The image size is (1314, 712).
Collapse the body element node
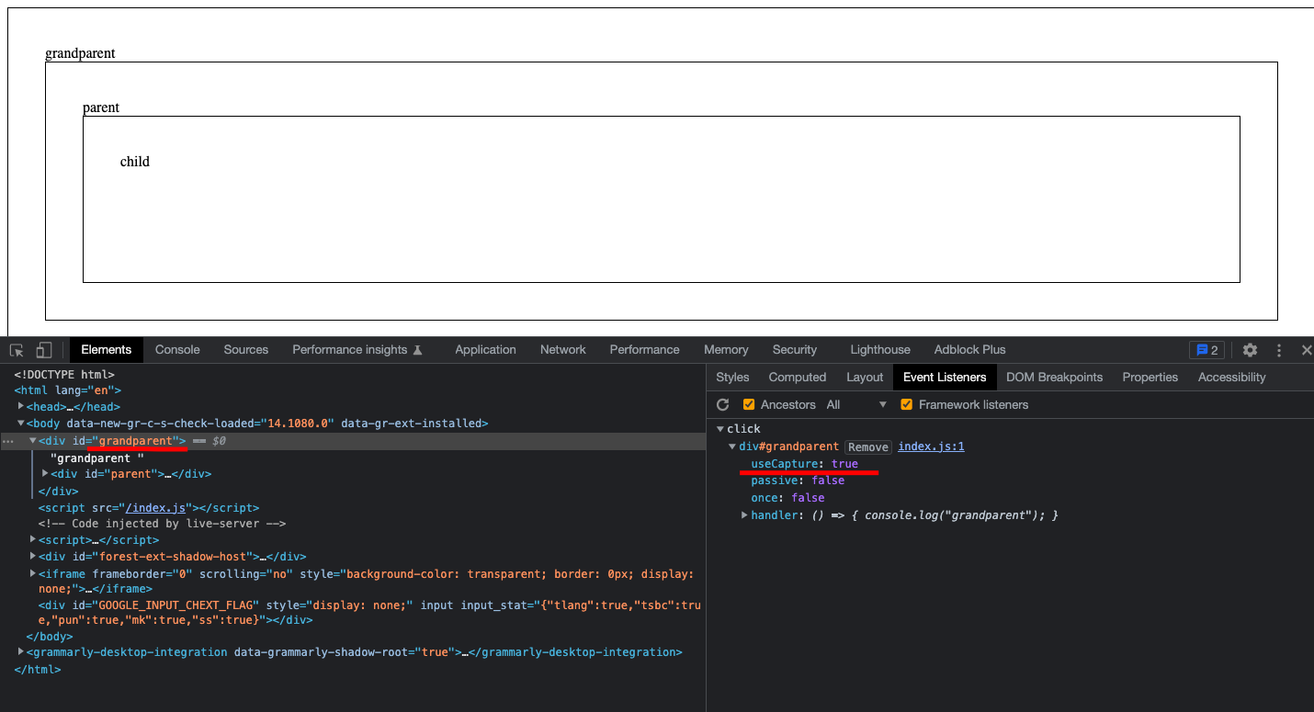[x=21, y=424]
